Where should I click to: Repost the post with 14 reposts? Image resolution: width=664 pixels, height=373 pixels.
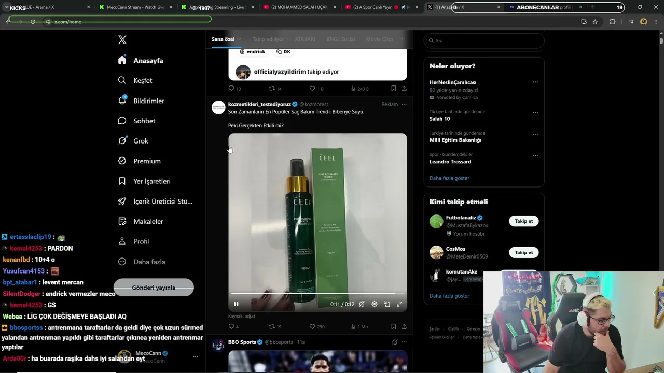[x=275, y=89]
